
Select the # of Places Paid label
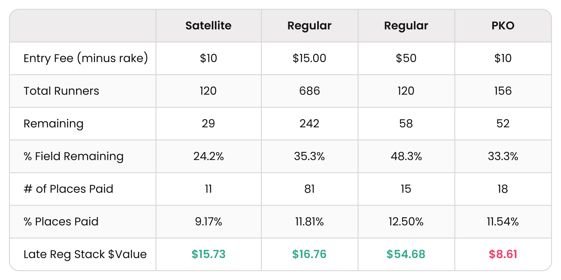coord(68,189)
